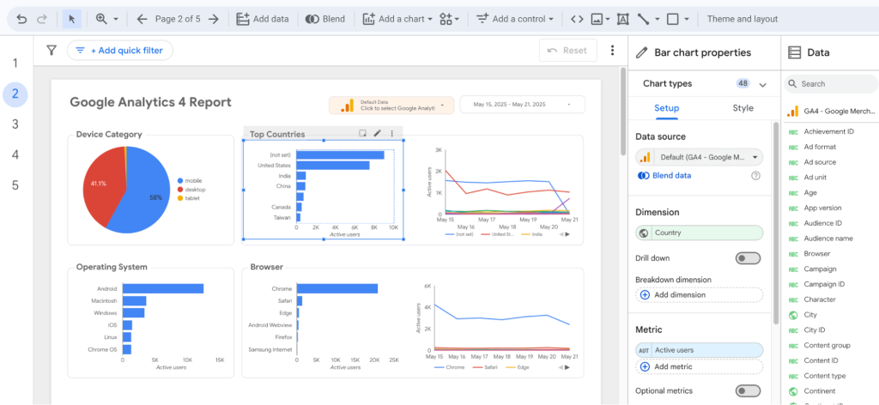The image size is (879, 405).
Task: Open the shape tool options dropdown arrow
Action: click(687, 19)
